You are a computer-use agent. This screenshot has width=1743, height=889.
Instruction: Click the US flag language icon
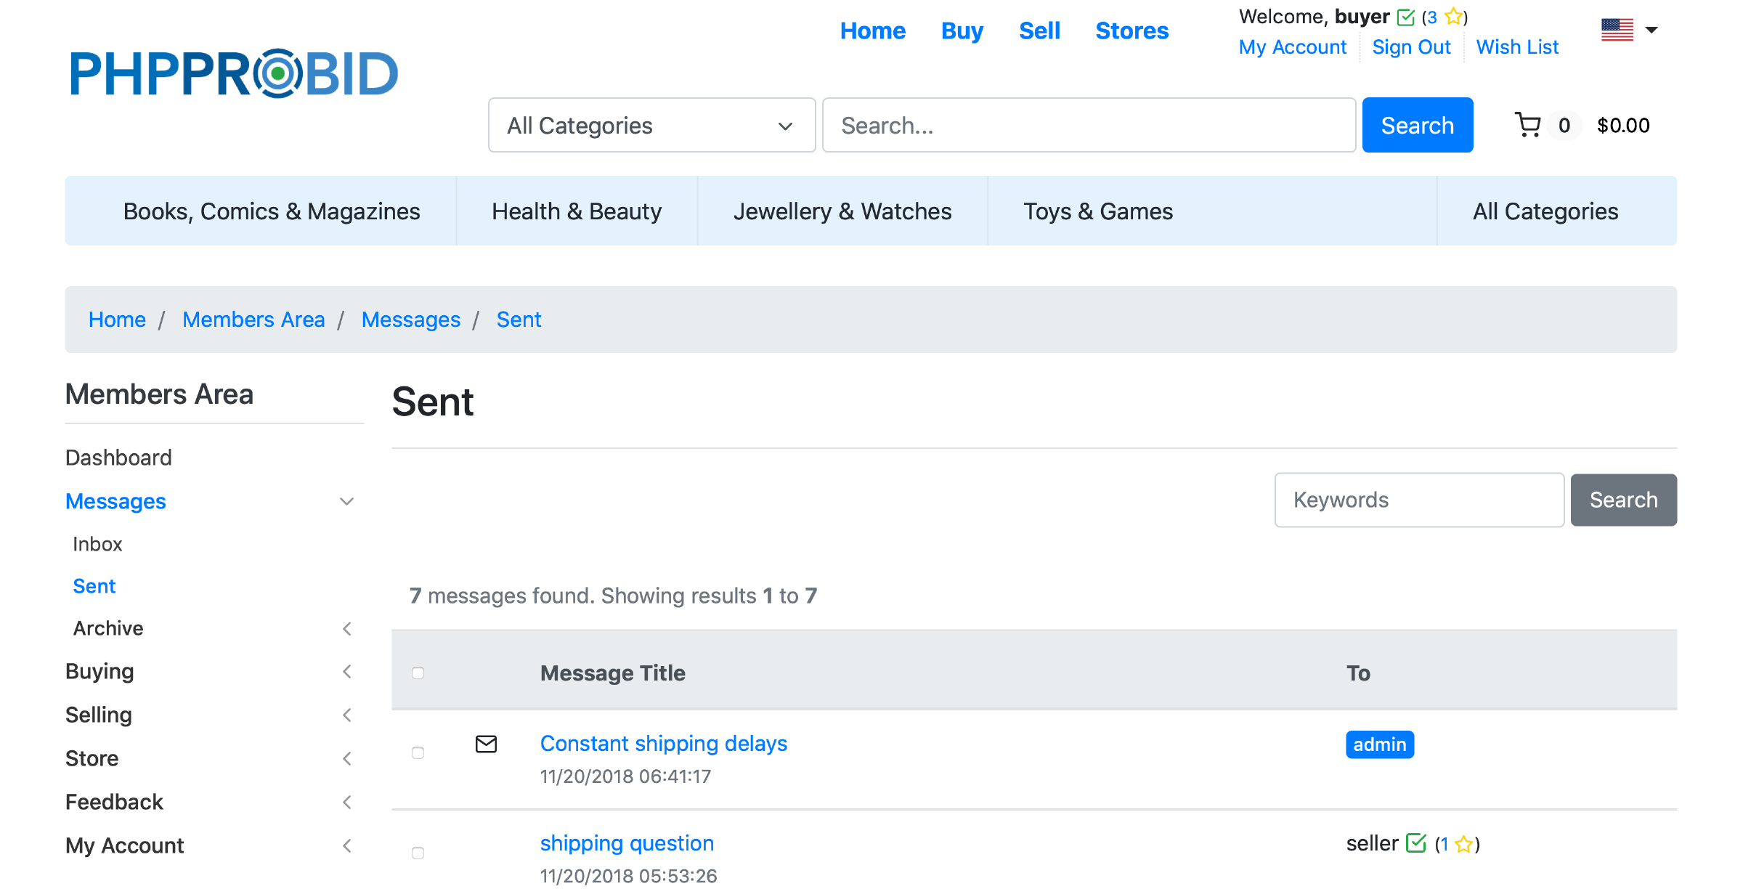1617,30
